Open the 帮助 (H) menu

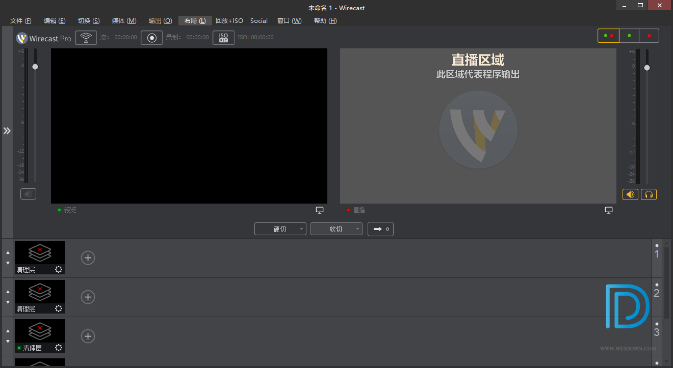coord(325,21)
